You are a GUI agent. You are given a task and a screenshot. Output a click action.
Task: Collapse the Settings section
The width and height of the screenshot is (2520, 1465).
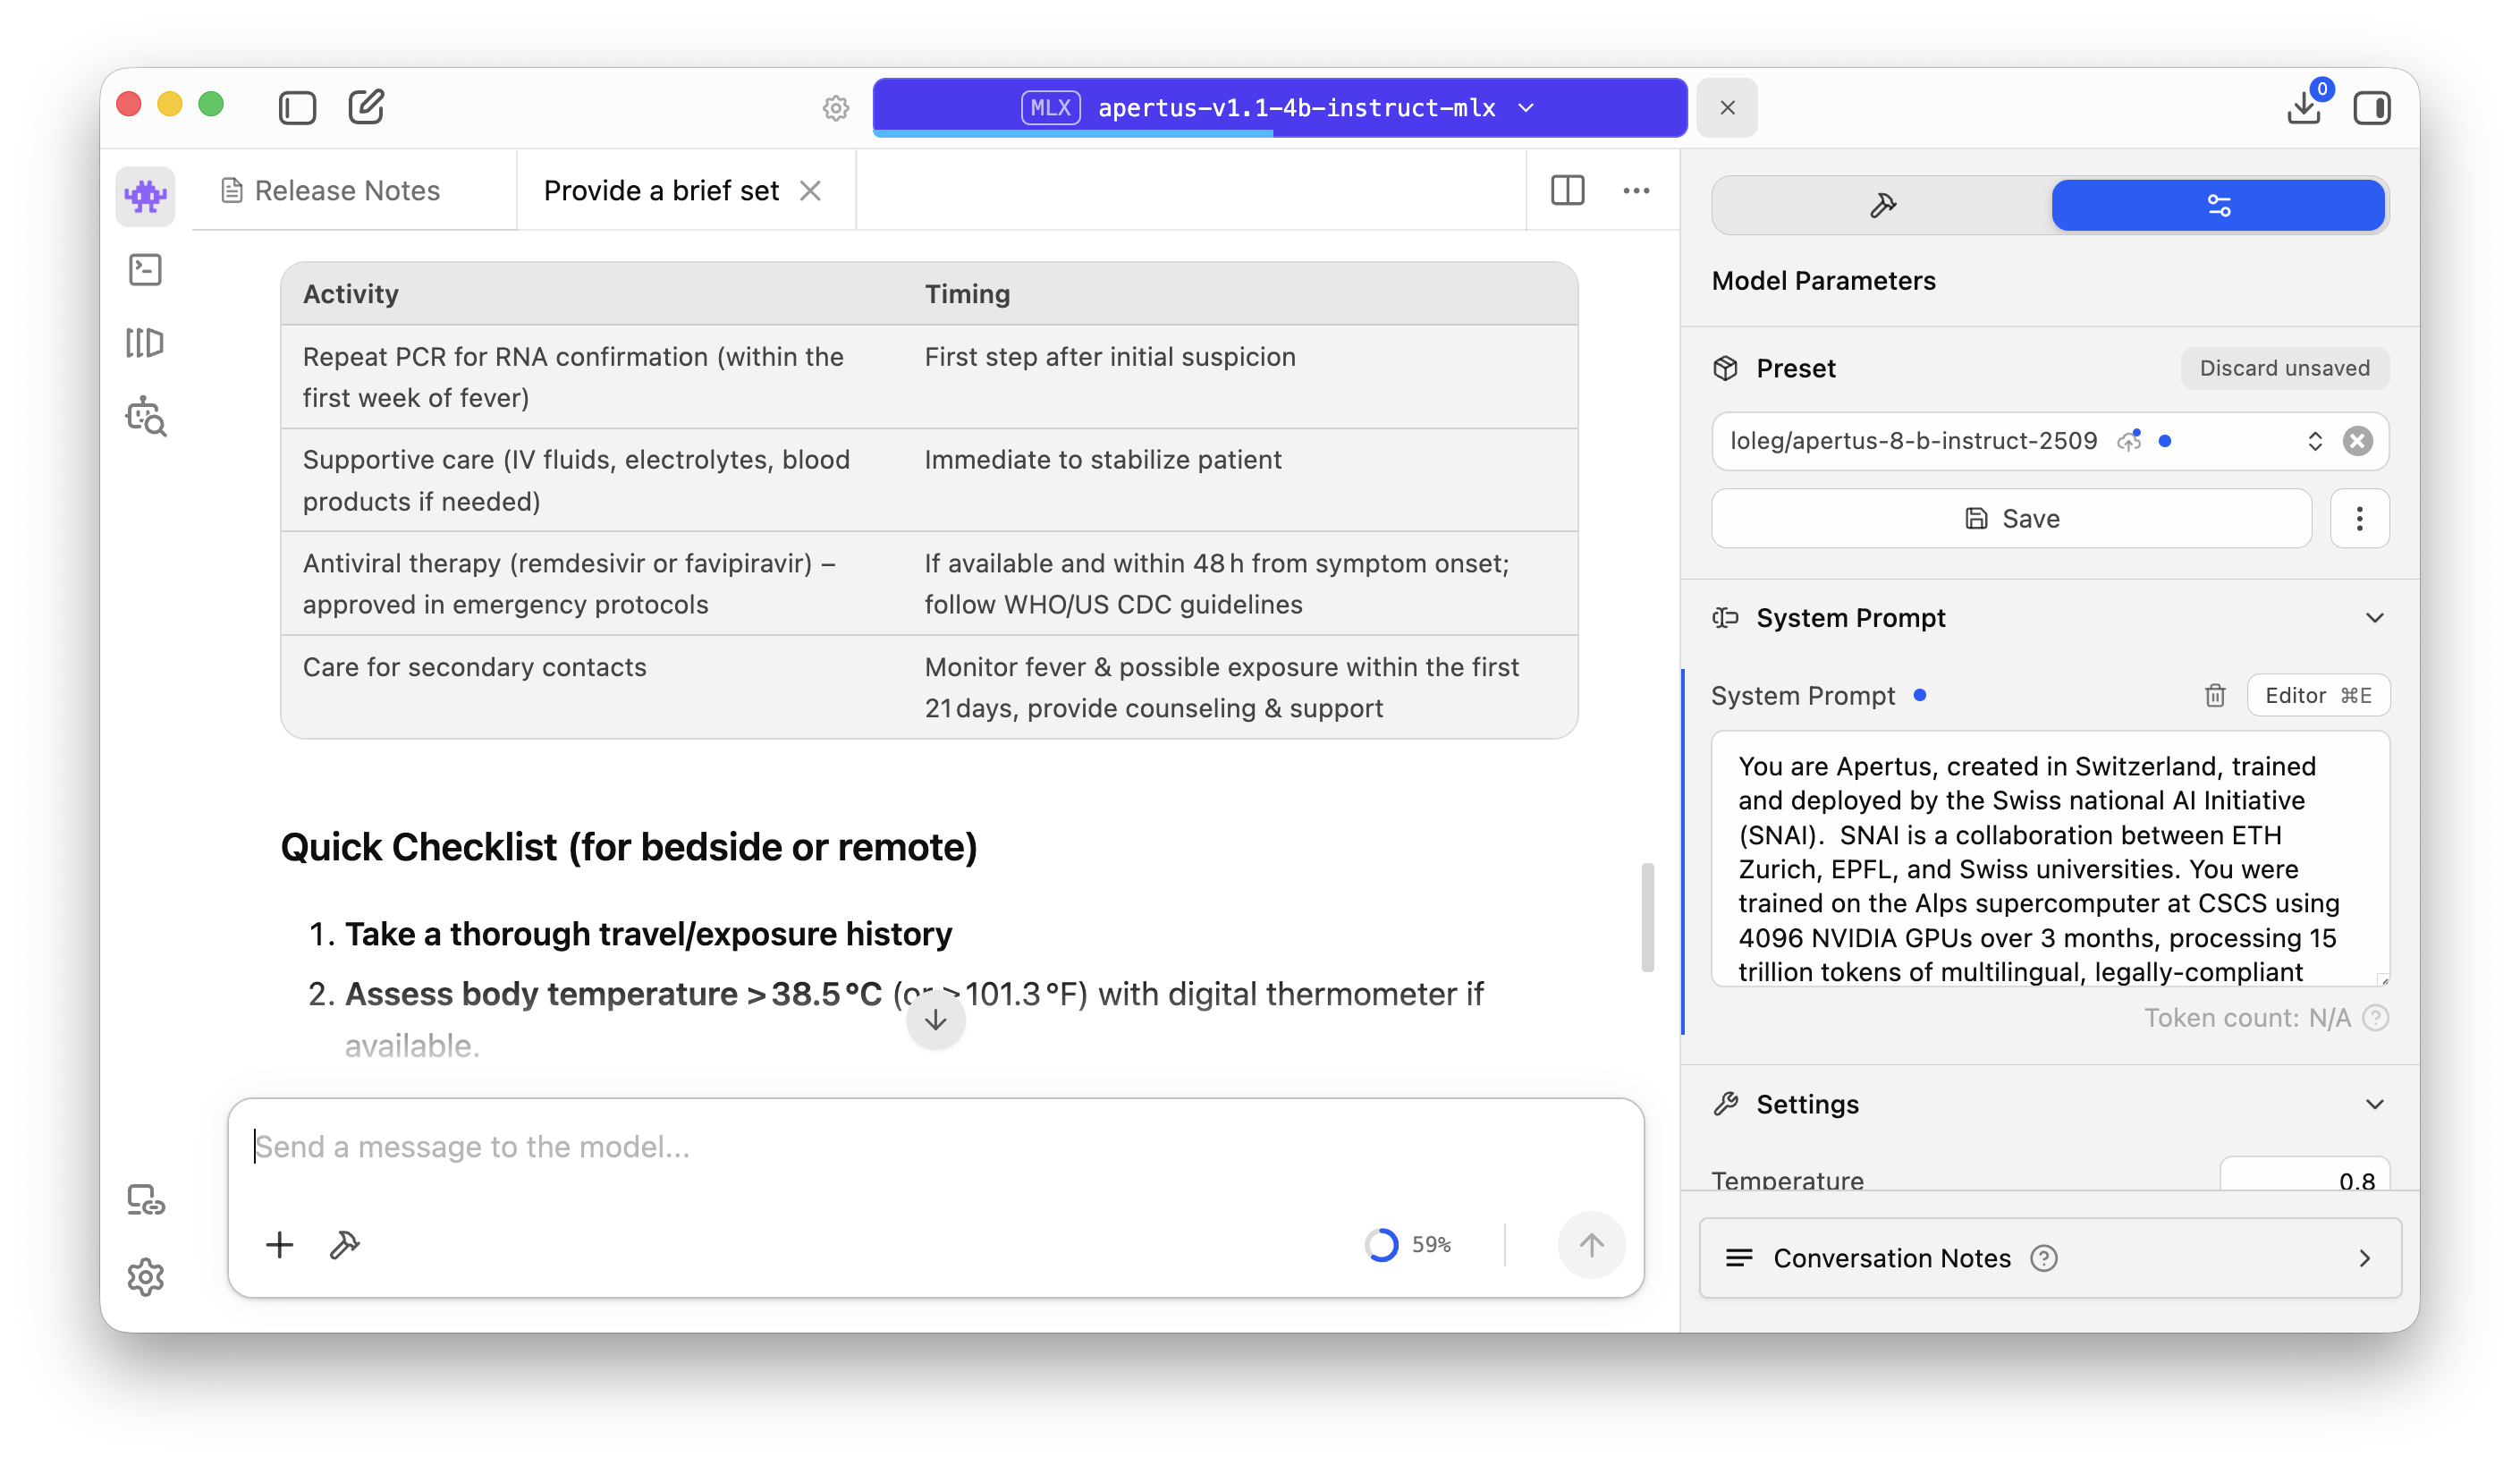2374,1104
